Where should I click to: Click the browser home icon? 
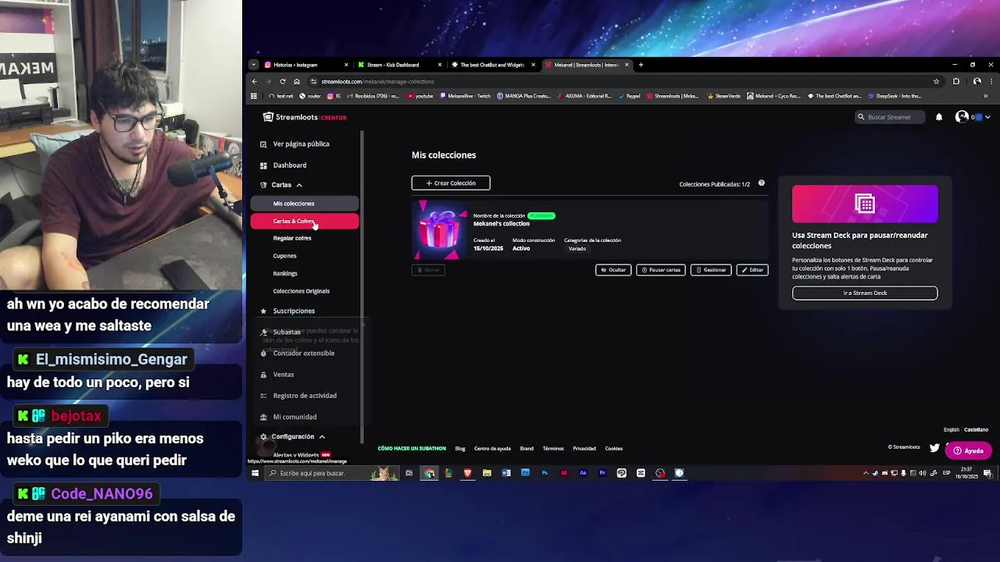pos(297,81)
